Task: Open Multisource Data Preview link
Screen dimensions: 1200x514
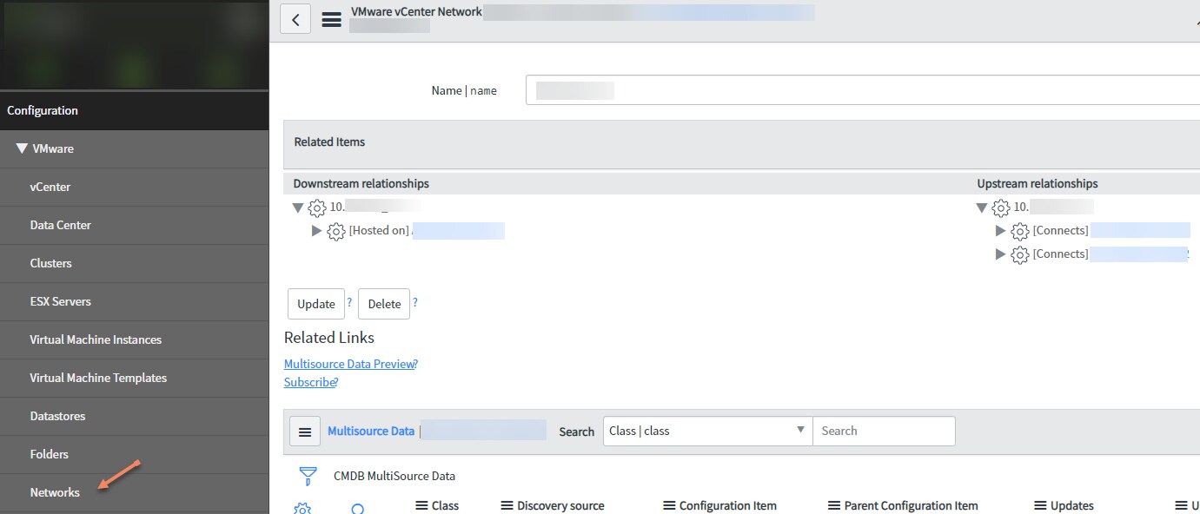Action: (349, 364)
